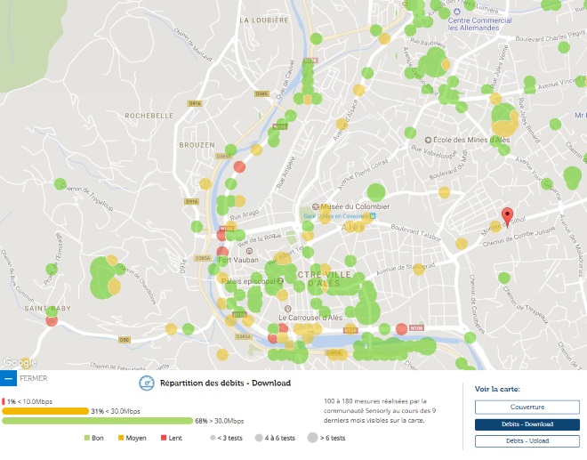This screenshot has height=460, width=587.
Task: Click the Google logo on the map
Action: [20, 362]
